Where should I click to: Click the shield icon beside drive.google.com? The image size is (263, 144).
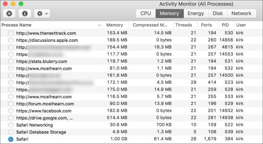pyautogui.click(x=11, y=118)
